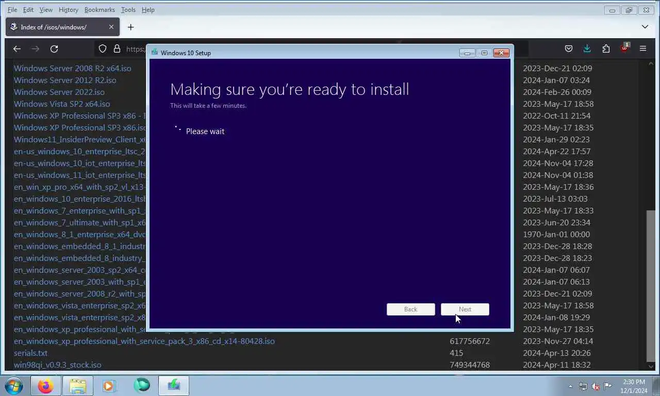The width and height of the screenshot is (660, 396).
Task: Open en-us_windows_11_iot_enterprise link
Action: pos(80,175)
